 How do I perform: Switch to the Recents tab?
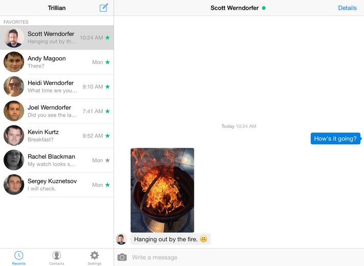(x=19, y=258)
